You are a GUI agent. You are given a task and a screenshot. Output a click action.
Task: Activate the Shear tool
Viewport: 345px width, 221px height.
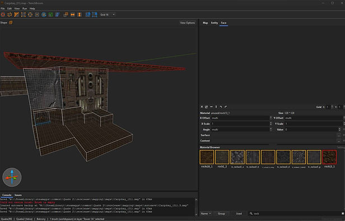tap(58, 15)
